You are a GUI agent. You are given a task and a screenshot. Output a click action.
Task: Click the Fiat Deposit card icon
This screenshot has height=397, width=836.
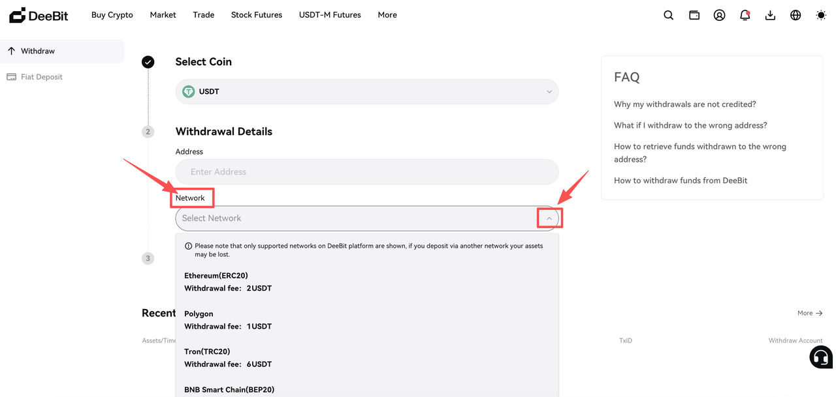[x=11, y=77]
